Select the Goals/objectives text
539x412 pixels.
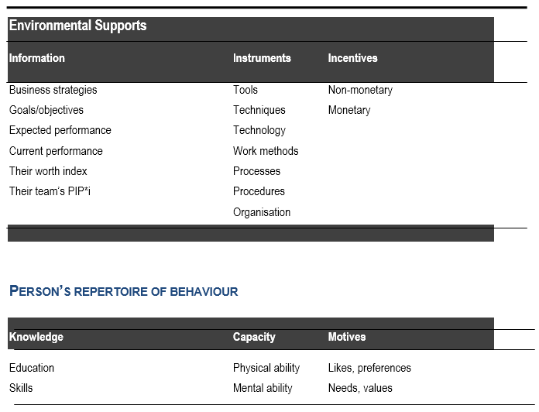(x=46, y=110)
